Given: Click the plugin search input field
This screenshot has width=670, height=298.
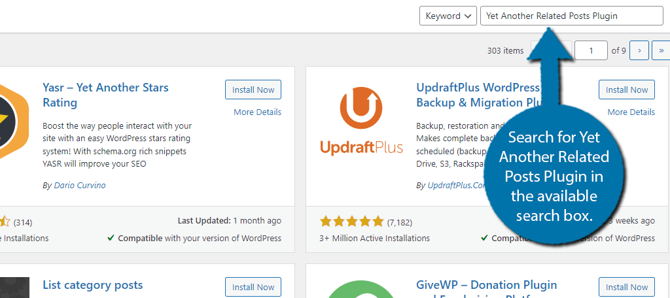Looking at the screenshot, I should 571,16.
